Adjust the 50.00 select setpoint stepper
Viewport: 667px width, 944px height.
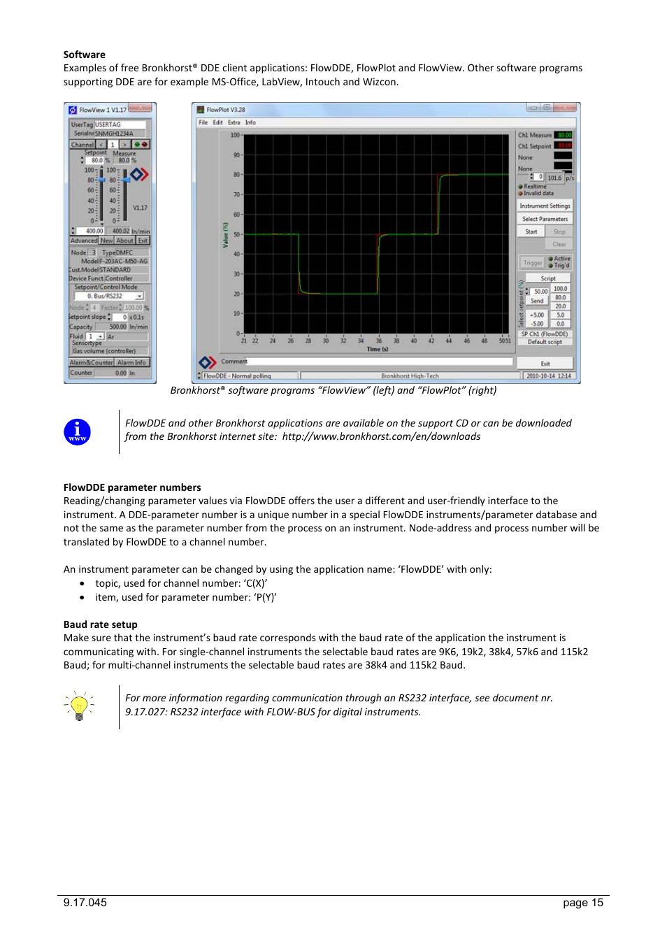pyautogui.click(x=527, y=291)
